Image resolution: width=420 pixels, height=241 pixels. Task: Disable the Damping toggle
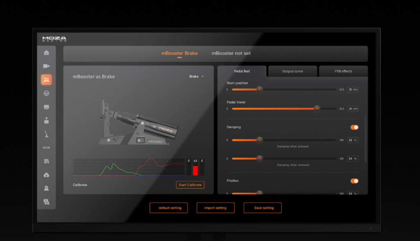354,127
